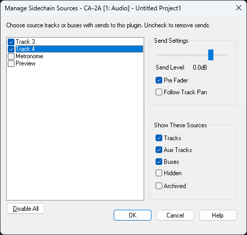Enable the Preview source checkbox

point(11,63)
